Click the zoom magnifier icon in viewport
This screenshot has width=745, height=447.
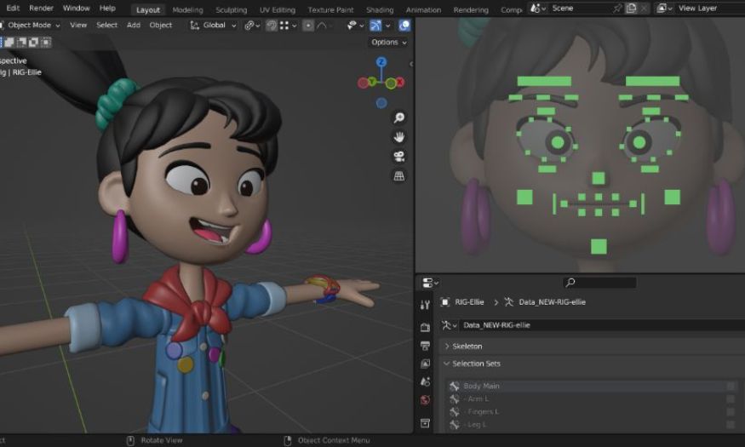pyautogui.click(x=398, y=118)
